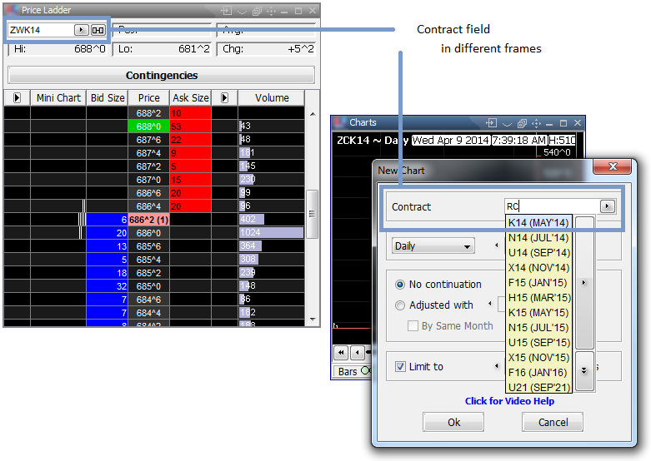The height and width of the screenshot is (461, 651).
Task: Choose X15 (NOV'15) from the contract list
Action: (538, 357)
